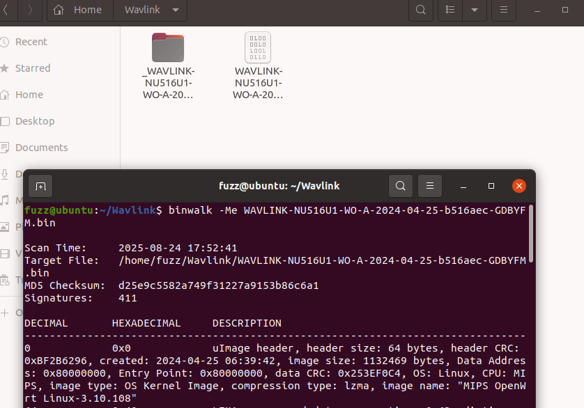Click the DESCRIPTION column header in terminal
The width and height of the screenshot is (584, 408).
pos(247,323)
